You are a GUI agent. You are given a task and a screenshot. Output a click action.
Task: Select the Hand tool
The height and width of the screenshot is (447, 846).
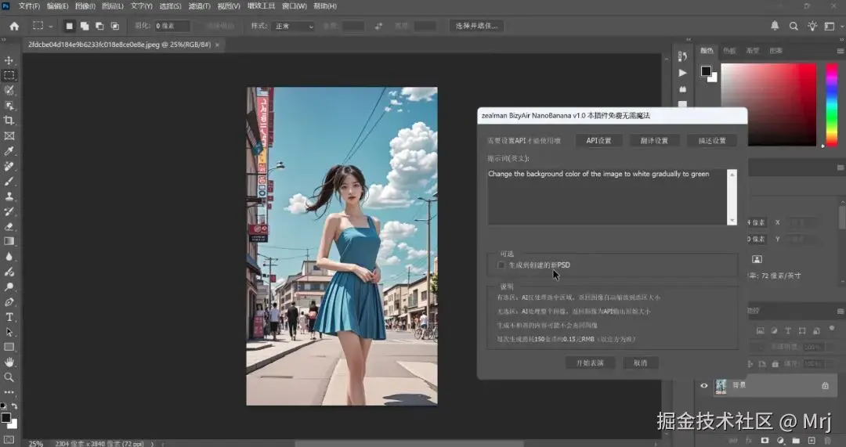point(9,362)
